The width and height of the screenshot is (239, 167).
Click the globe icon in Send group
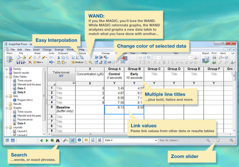coord(226,57)
